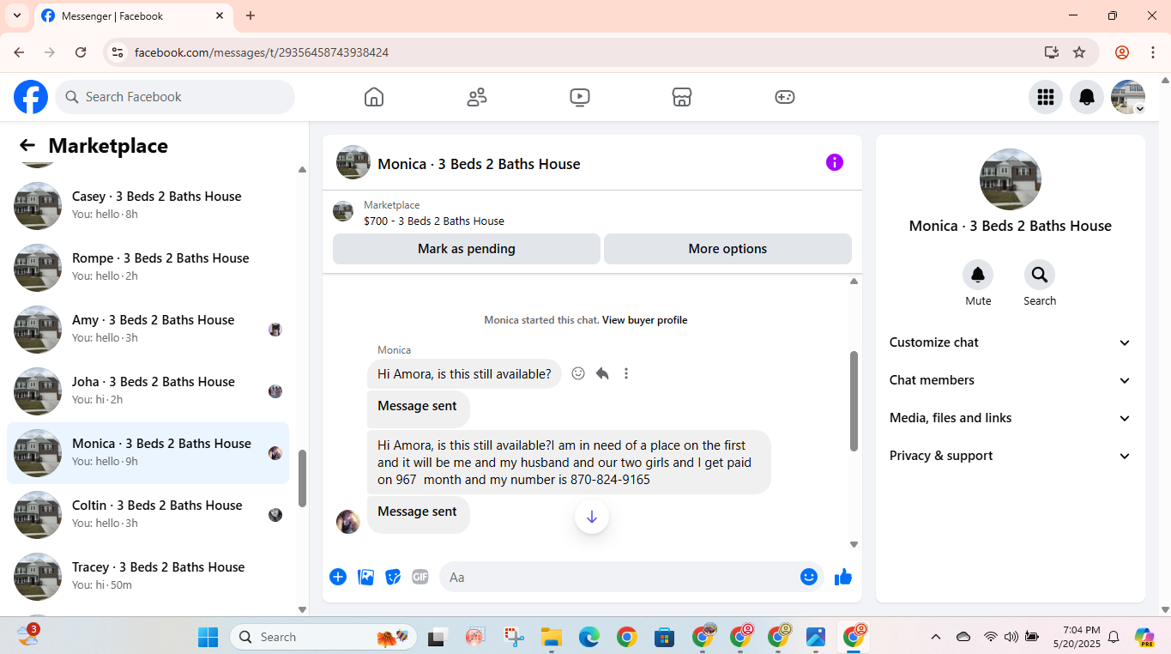Open the three-dot menu beside Monica's message
Image resolution: width=1171 pixels, height=654 pixels.
[626, 373]
